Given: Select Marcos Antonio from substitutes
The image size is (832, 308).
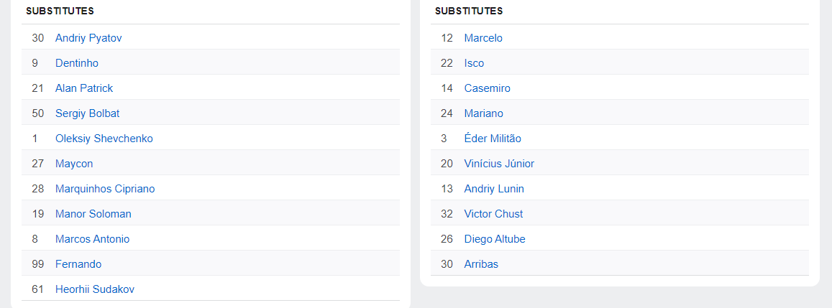Looking at the screenshot, I should [x=92, y=239].
